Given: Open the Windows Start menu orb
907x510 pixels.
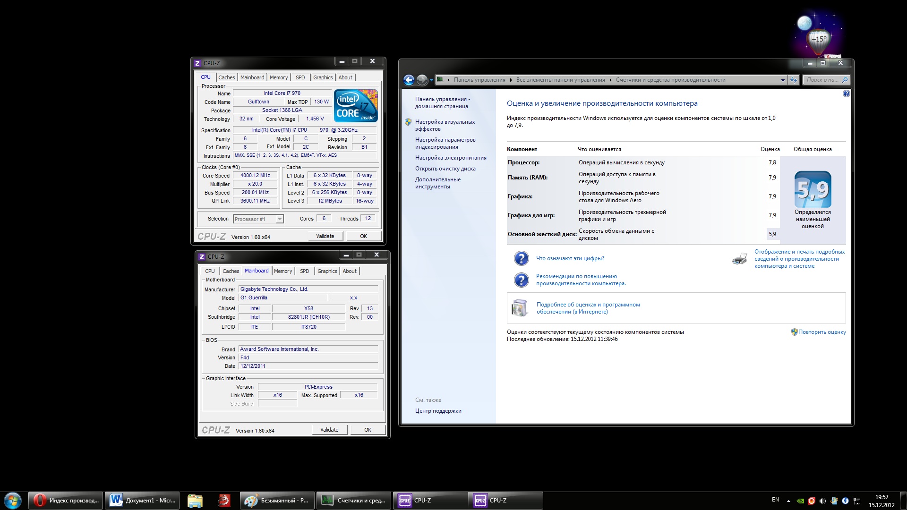Looking at the screenshot, I should tap(13, 501).
